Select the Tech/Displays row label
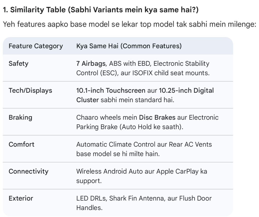Viewport: 259px width, 217px height. pos(30,90)
